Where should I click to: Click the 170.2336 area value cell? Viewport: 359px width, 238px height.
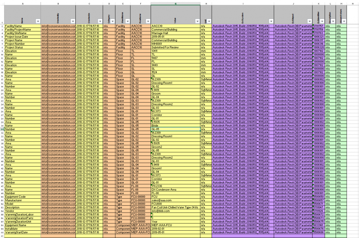coord(175,186)
